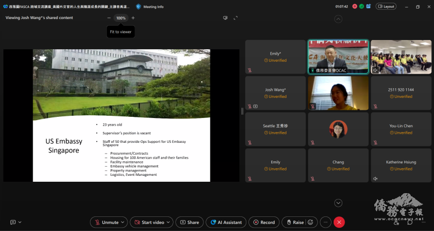Open the Layout options button
Image resolution: width=434 pixels, height=231 pixels.
pos(386,6)
